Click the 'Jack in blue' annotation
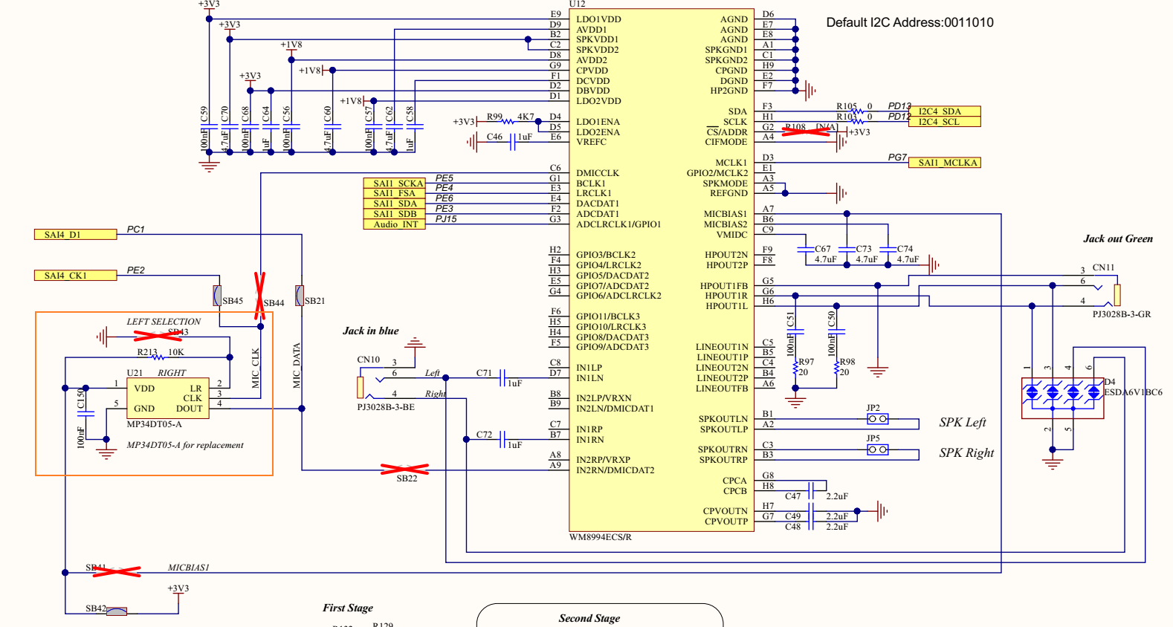1173x627 pixels. [370, 331]
